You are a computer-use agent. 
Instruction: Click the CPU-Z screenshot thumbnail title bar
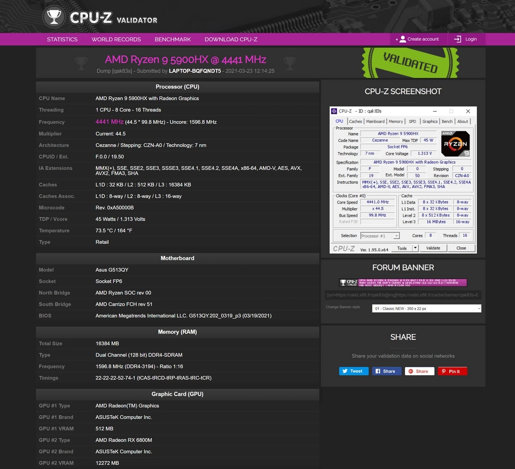point(403,111)
